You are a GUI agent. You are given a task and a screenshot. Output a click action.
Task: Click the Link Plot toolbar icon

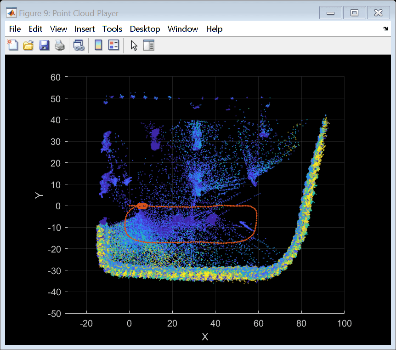79,45
